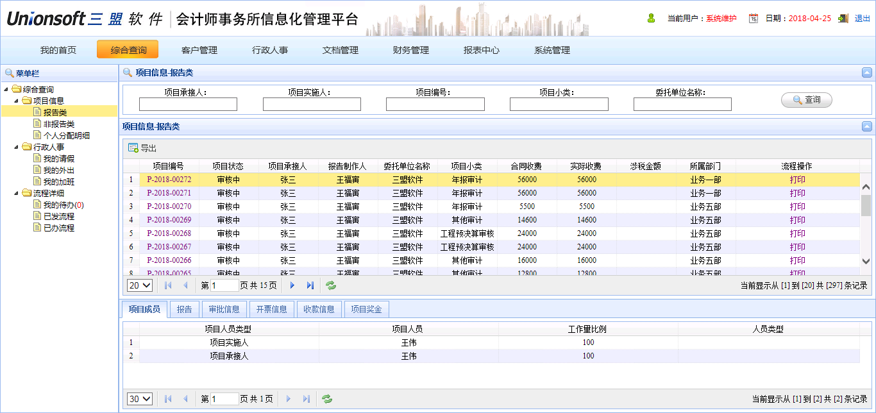Select 我的加班 in the menu tree
876x413 pixels.
59,182
